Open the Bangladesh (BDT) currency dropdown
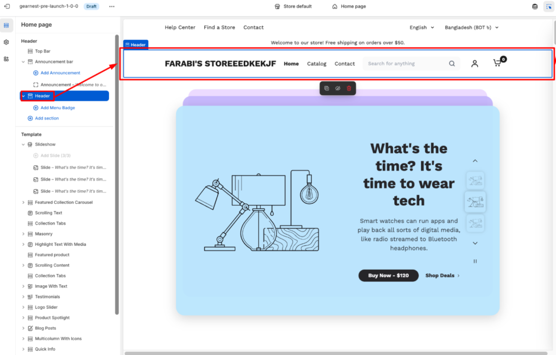The height and width of the screenshot is (355, 556). (x=471, y=27)
